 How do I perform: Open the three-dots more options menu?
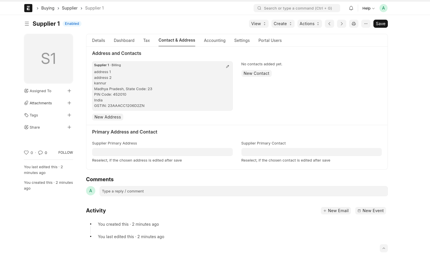(x=366, y=24)
